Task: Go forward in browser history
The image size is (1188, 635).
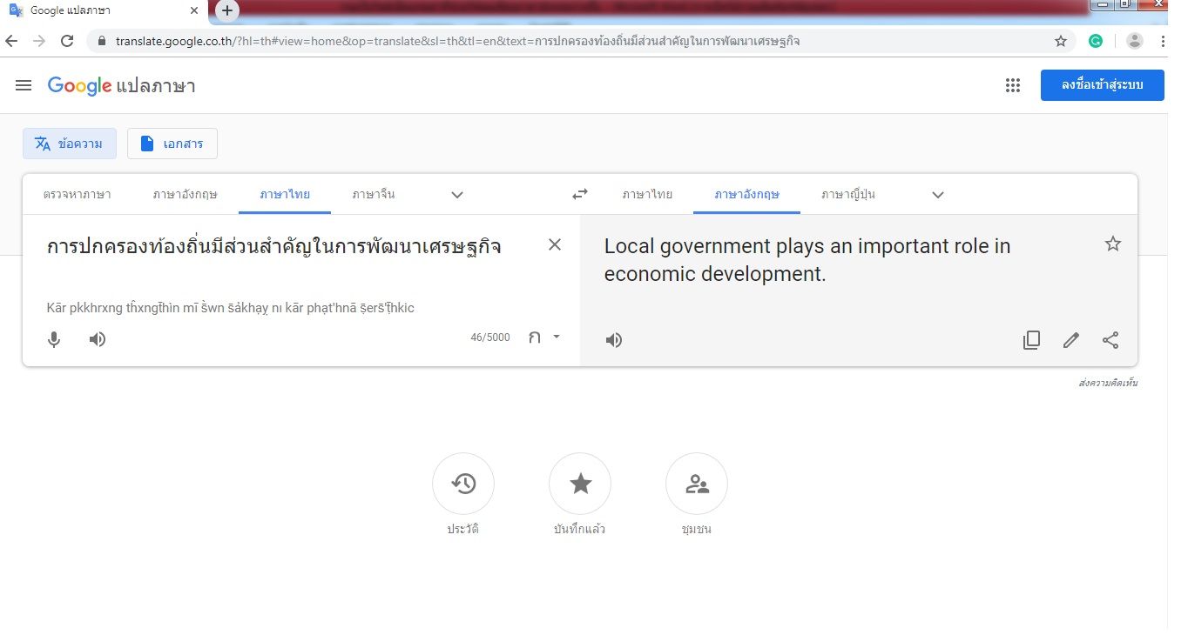Action: [x=38, y=41]
